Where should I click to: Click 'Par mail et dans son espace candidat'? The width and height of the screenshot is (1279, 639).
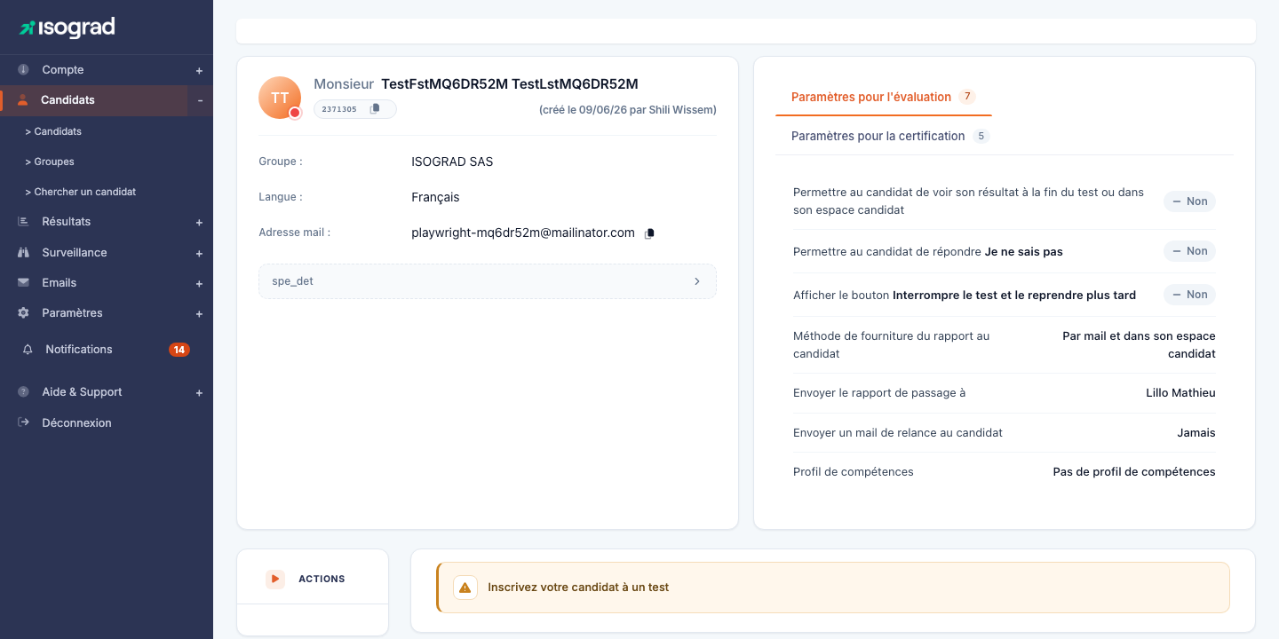(x=1139, y=345)
